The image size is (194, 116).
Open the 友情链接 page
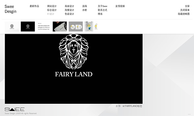[120, 6]
